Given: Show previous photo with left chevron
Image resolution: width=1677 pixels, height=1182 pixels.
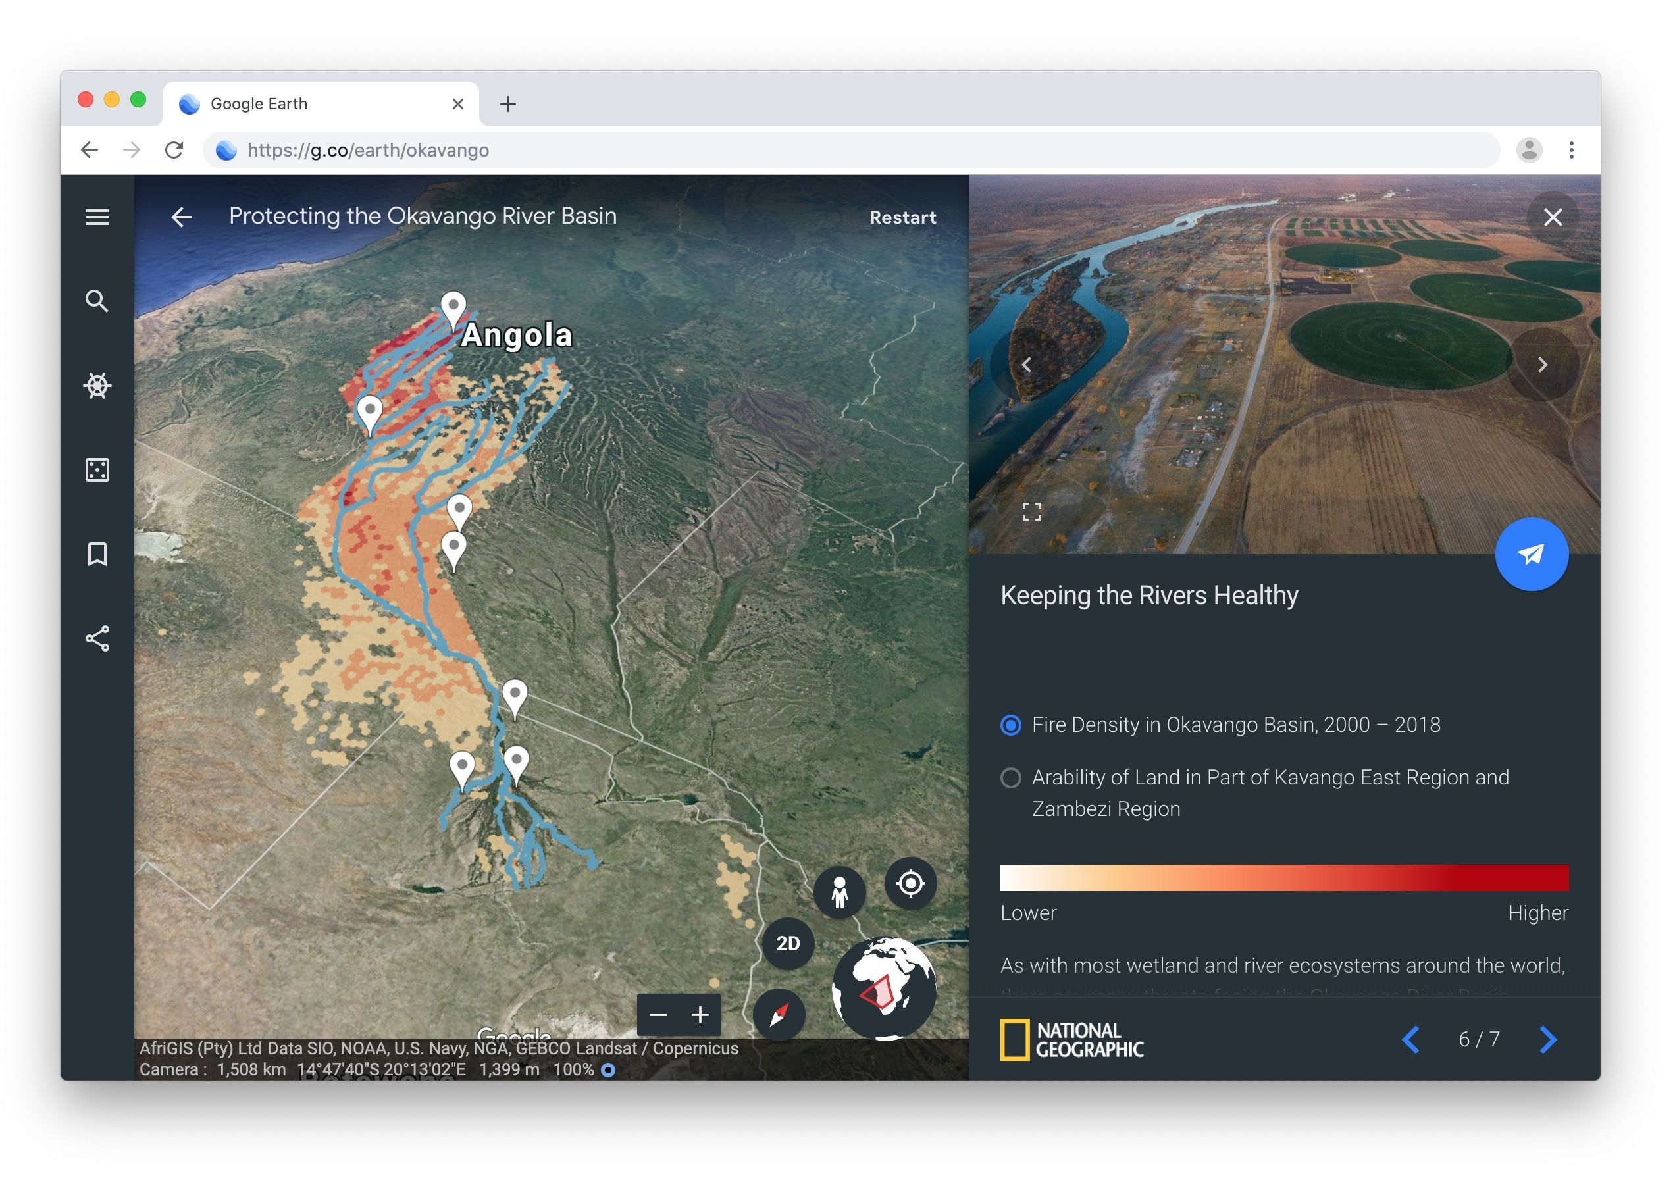Looking at the screenshot, I should click(1026, 365).
